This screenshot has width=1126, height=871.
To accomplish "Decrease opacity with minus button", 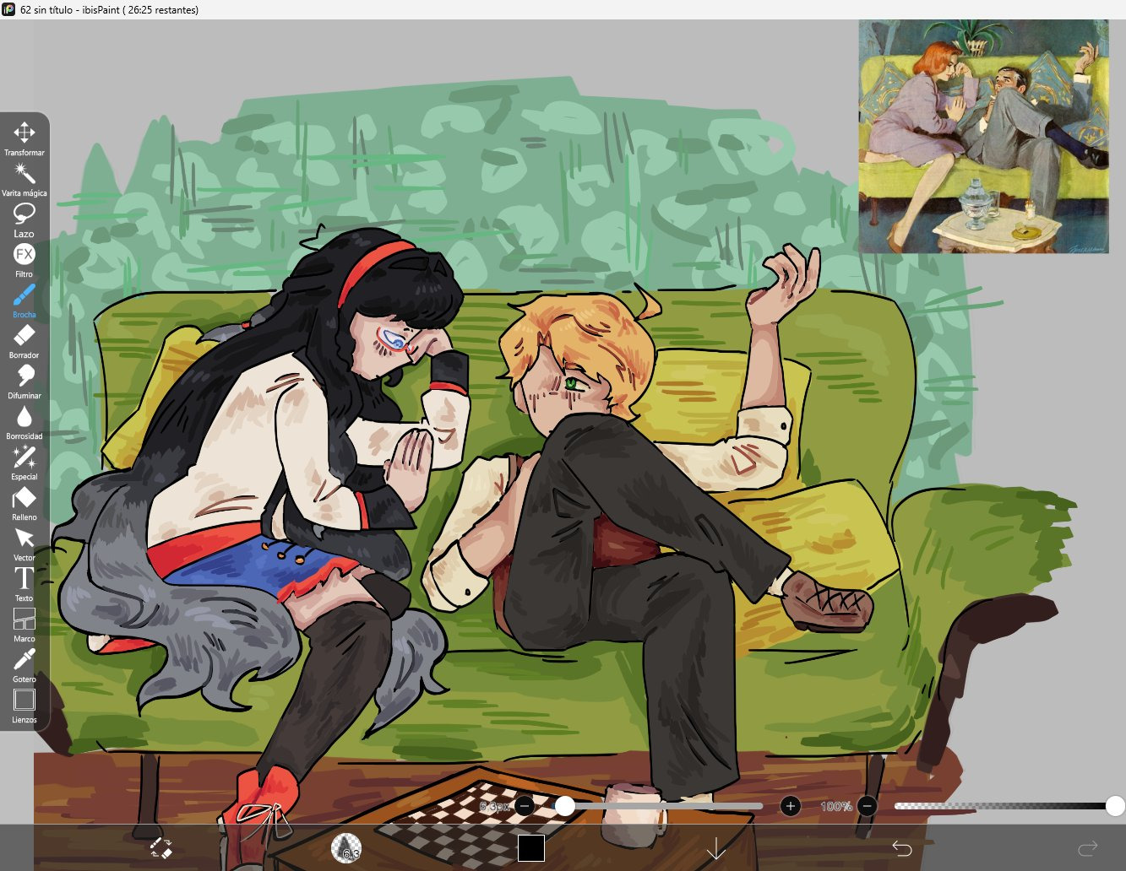I will 867,806.
